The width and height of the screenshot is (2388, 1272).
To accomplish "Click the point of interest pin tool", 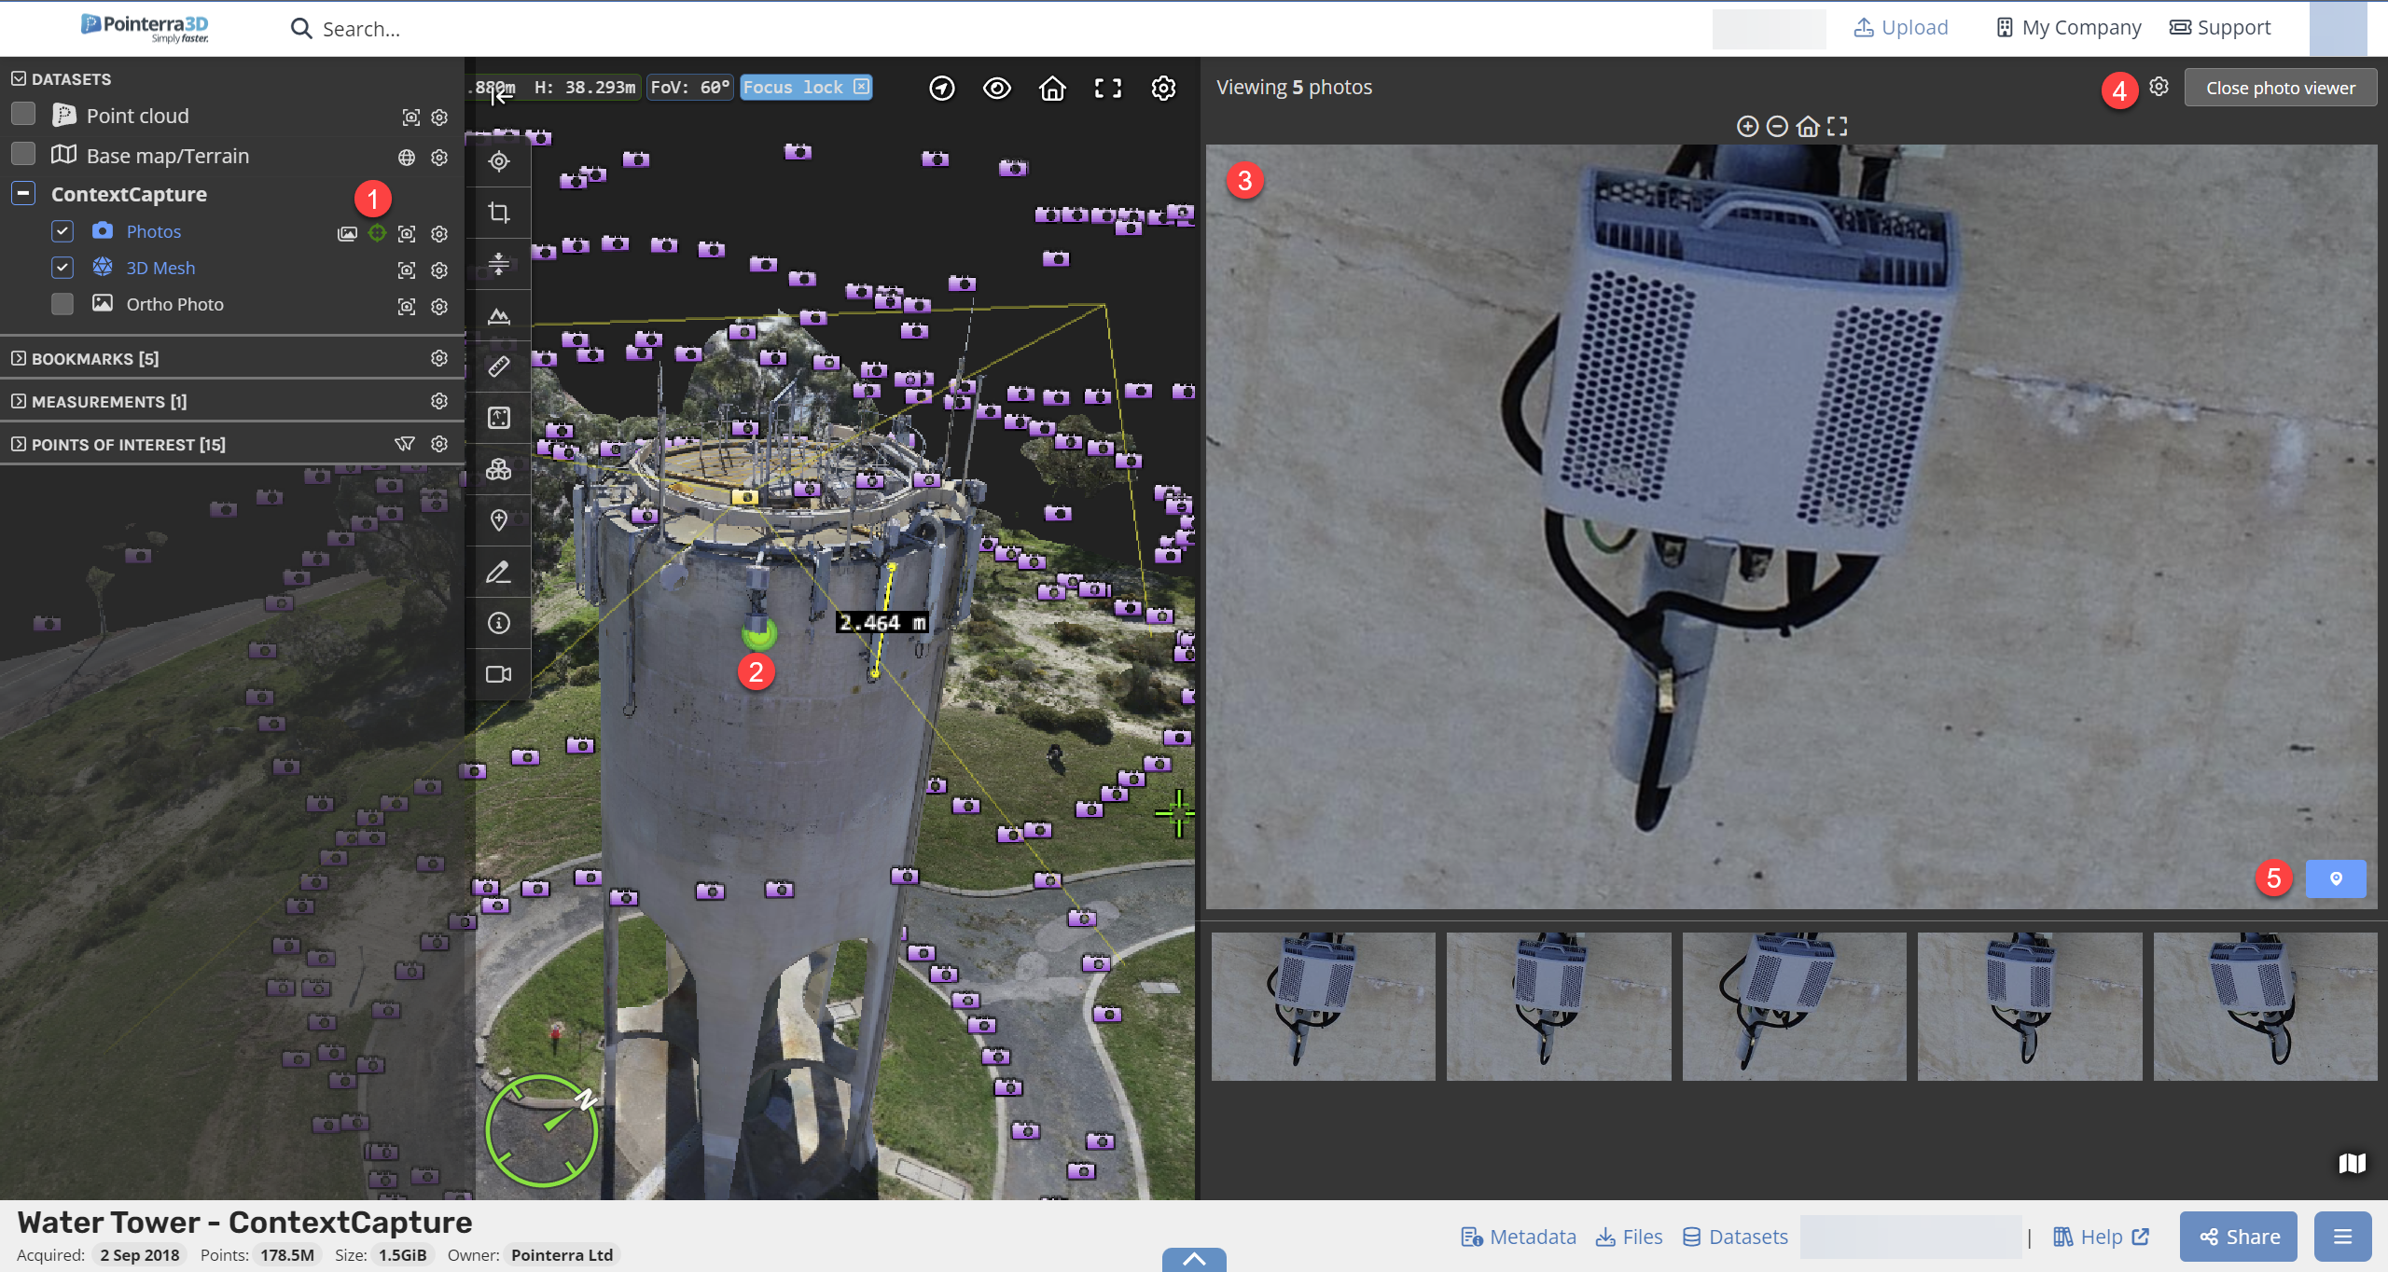I will coord(499,520).
